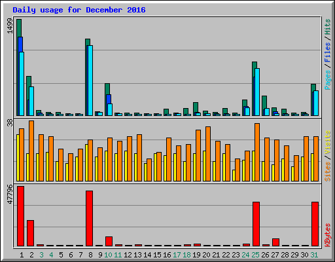Click day 19 on the x-axis
Screen dimensions: 335x262
click(x=196, y=255)
